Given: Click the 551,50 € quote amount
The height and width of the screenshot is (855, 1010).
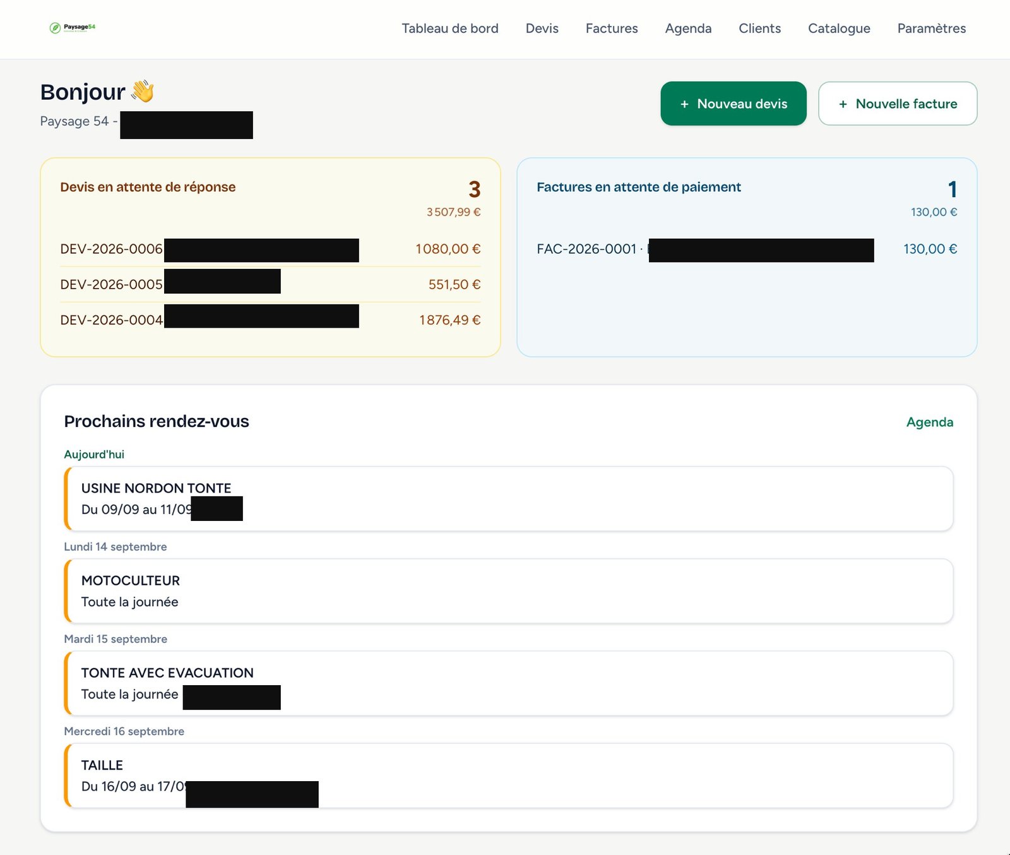Looking at the screenshot, I should coord(454,285).
